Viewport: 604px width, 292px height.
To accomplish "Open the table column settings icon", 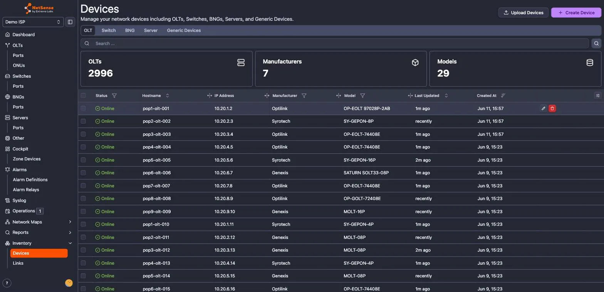I will (597, 95).
